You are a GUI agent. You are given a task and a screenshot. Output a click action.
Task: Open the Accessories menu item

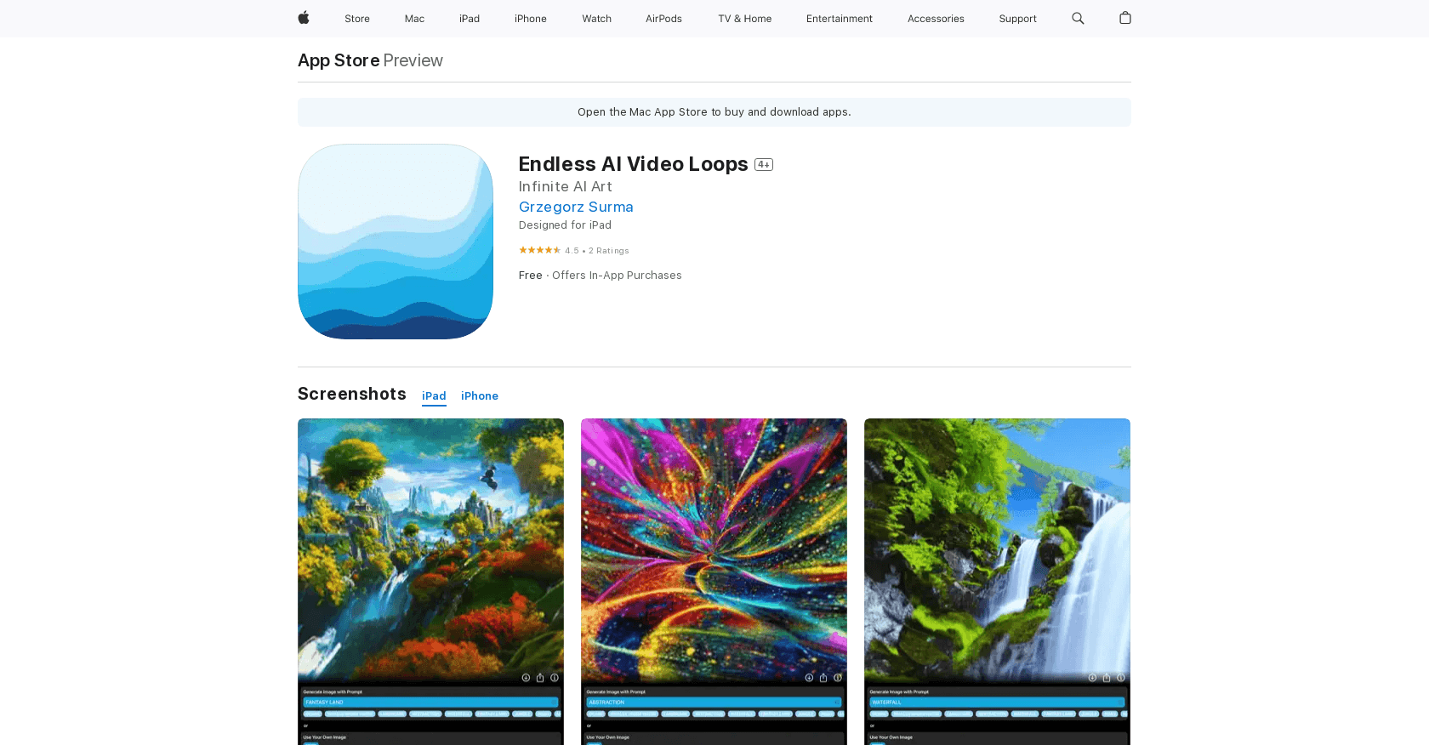[936, 19]
